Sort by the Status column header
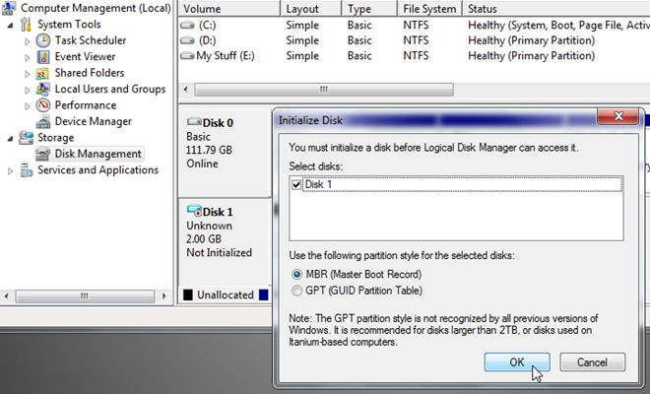Viewport: 650px width, 394px height. (556, 9)
